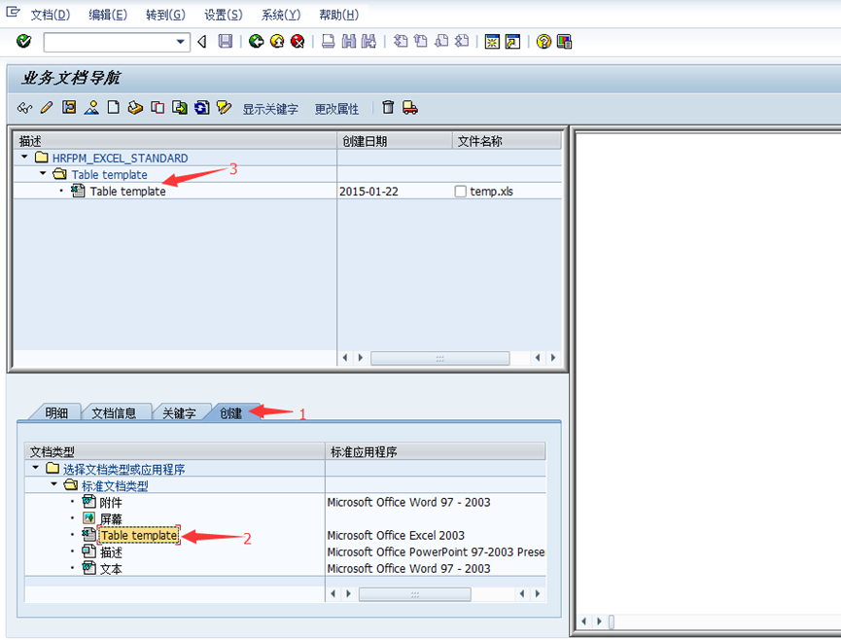Click the Copy document icon

(158, 108)
